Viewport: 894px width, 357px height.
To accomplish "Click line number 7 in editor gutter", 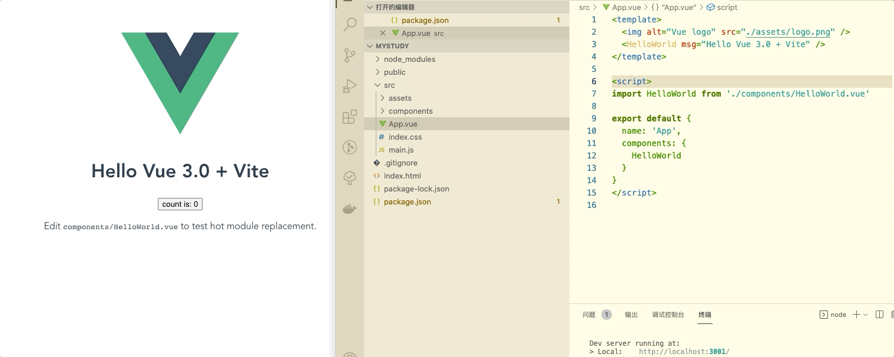I will pyautogui.click(x=594, y=94).
